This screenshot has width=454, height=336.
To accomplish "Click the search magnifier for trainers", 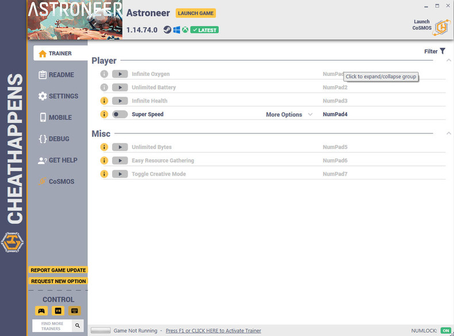I will [x=78, y=326].
